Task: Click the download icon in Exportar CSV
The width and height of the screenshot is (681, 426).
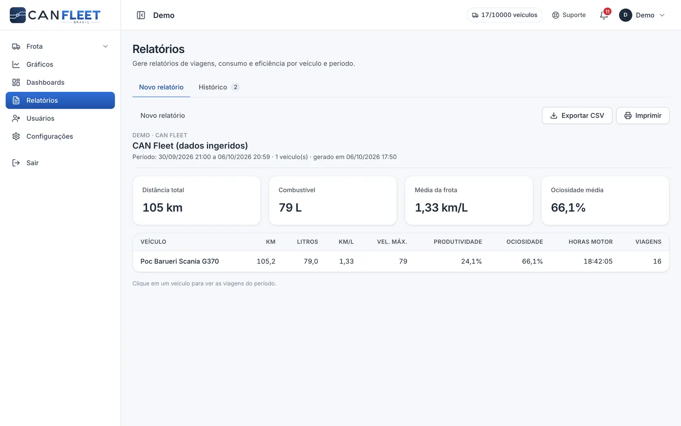Action: 554,115
